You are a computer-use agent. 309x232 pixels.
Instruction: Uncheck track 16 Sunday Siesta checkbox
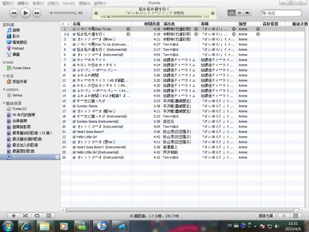[74, 106]
